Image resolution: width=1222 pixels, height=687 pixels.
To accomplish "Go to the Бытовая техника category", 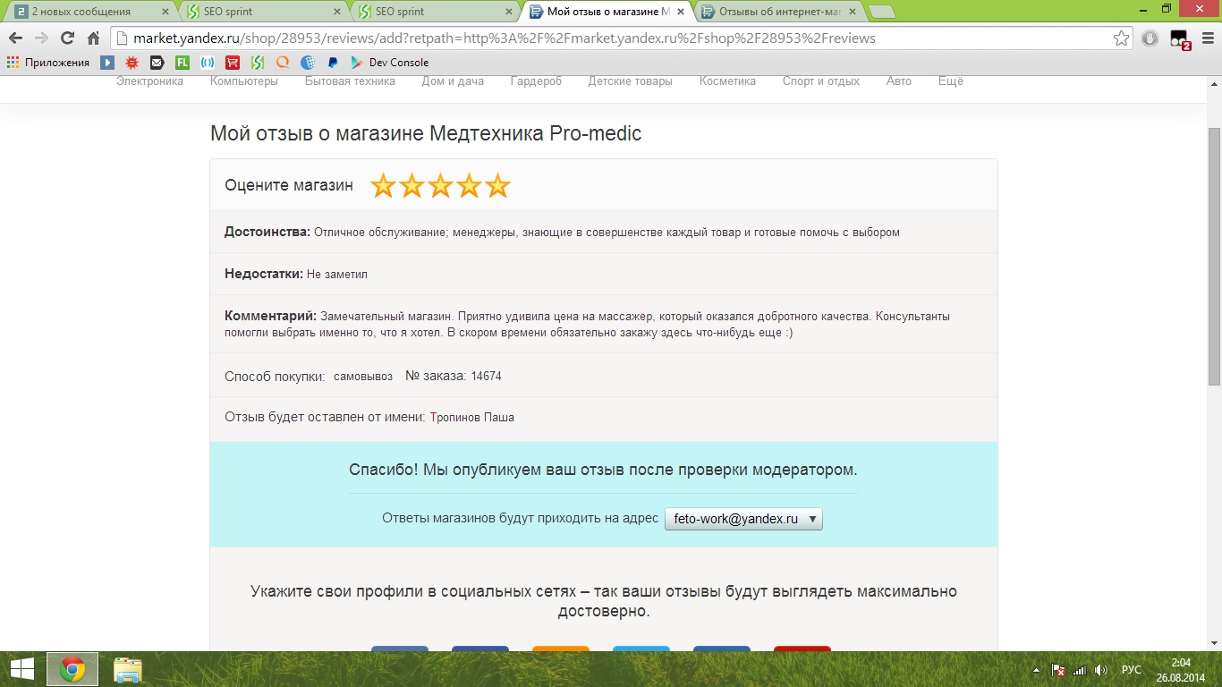I will 350,81.
